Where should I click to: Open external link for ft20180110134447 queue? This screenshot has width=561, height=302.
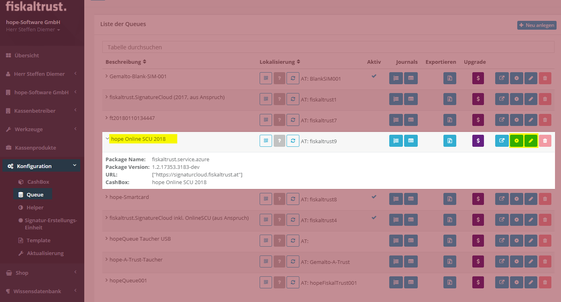pyautogui.click(x=502, y=120)
